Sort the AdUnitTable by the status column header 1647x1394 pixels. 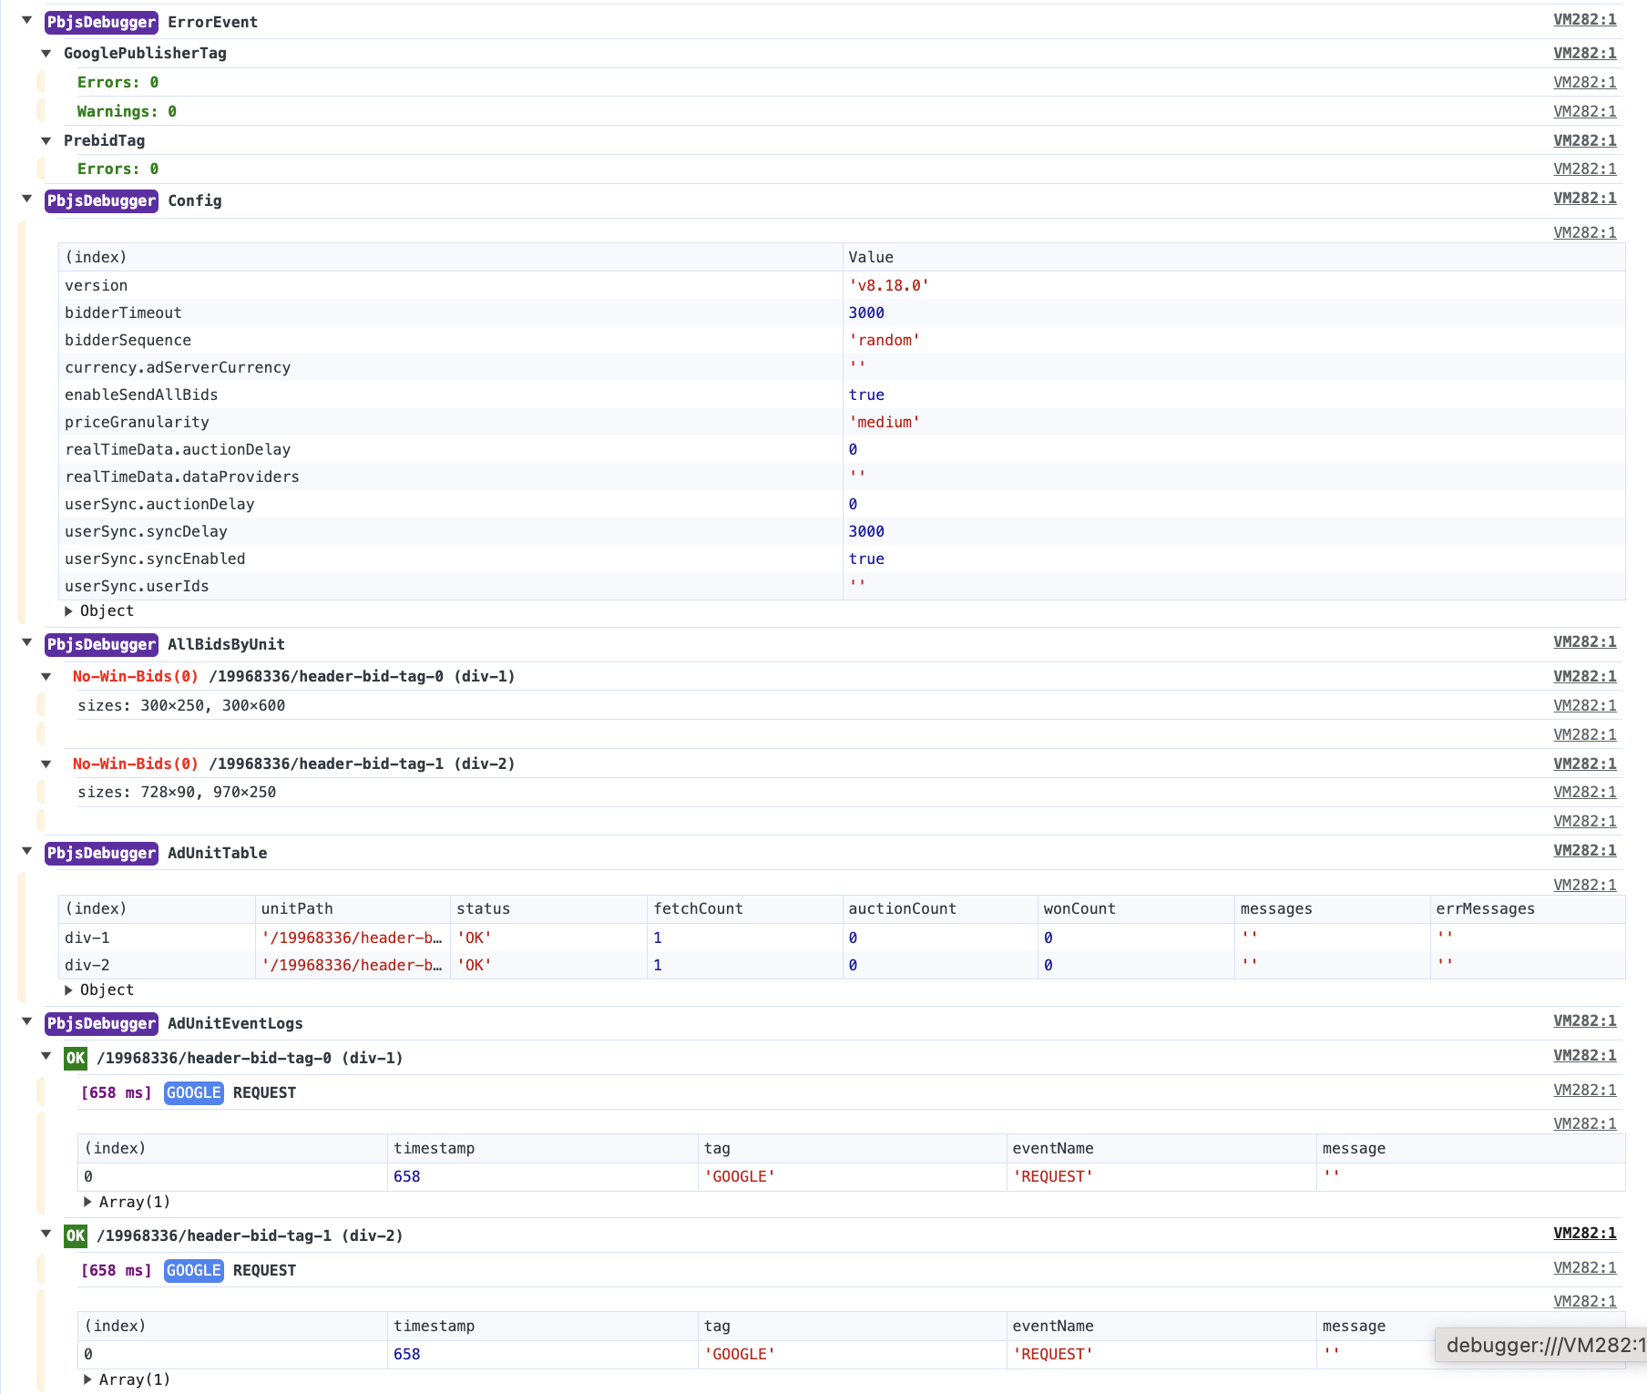click(548, 908)
